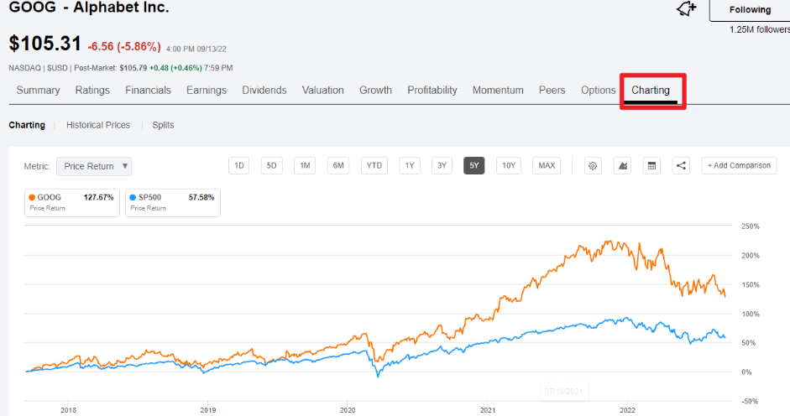790x416 pixels.
Task: Click the GOOG - Alphabet Inc. title
Action: pos(89,8)
